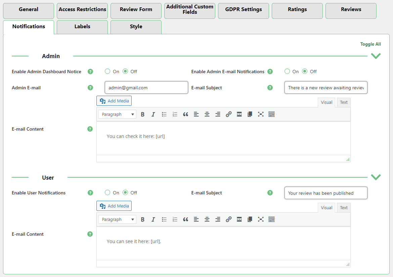393x277 pixels.
Task: Open the Labels tab
Action: point(82,27)
